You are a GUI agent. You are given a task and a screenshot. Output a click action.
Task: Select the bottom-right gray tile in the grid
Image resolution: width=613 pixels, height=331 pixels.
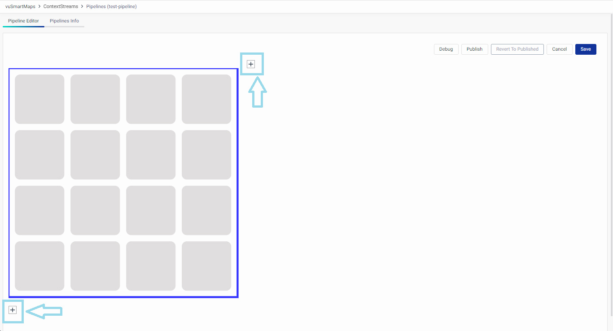tap(206, 266)
